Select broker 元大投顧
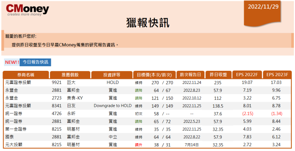The width and height of the screenshot is (295, 151). (x=14, y=144)
